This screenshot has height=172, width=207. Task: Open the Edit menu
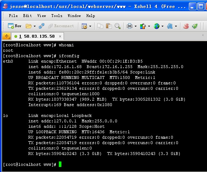coord(27,16)
